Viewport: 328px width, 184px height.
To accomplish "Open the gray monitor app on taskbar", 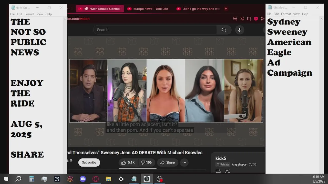I will (44, 179).
